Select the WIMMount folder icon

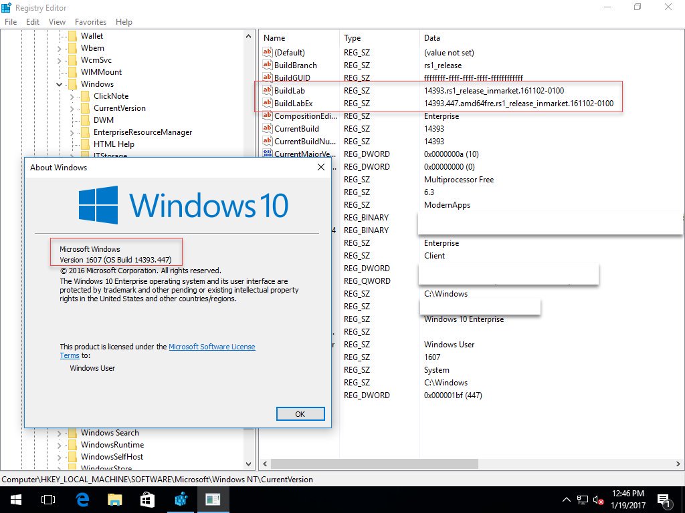pyautogui.click(x=72, y=72)
